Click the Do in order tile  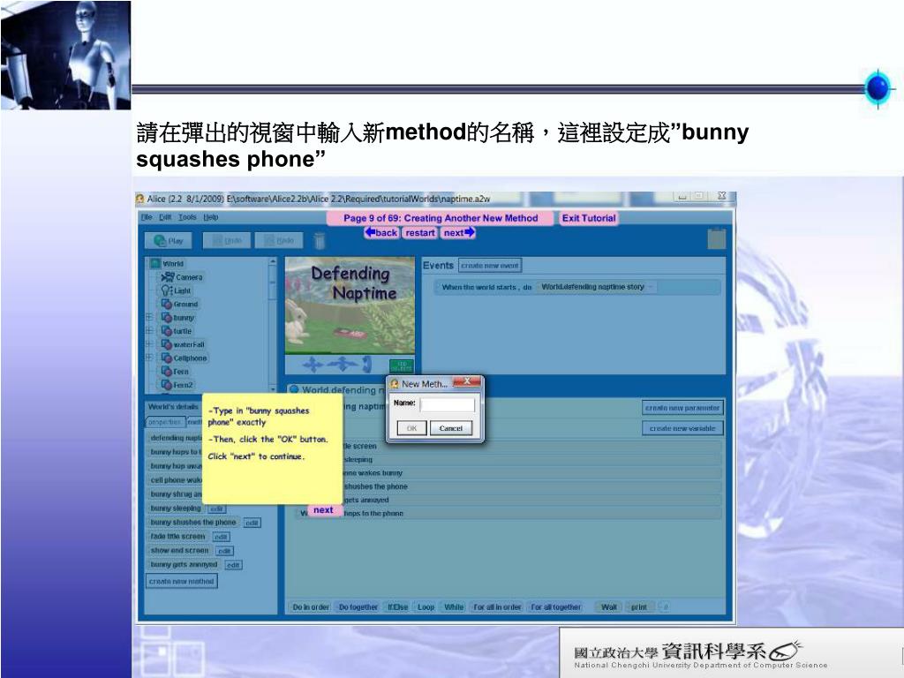point(311,607)
